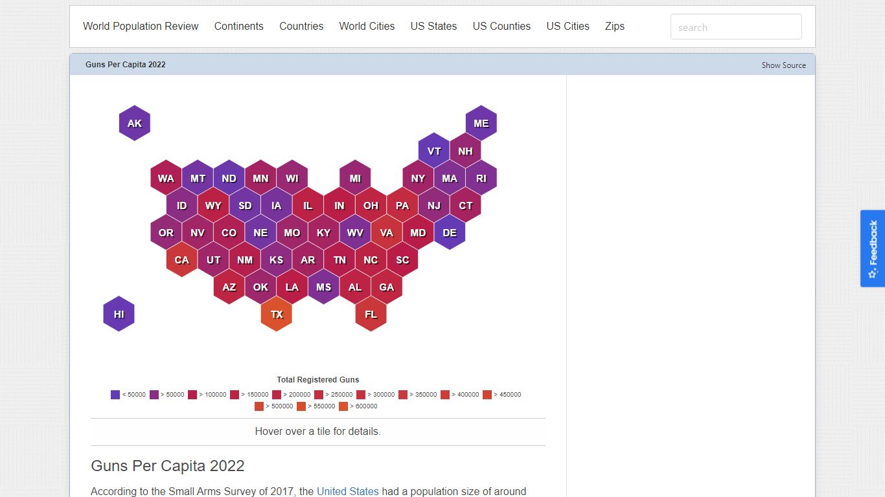885x497 pixels.
Task: Click the TX hexagon tile
Action: (x=277, y=314)
